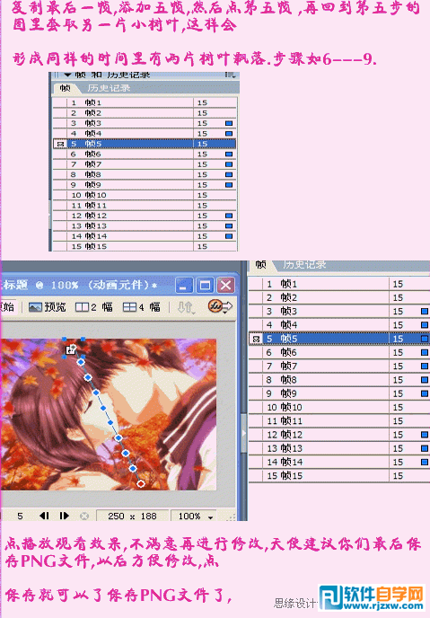Go to the previous frame
The height and width of the screenshot is (618, 430).
tap(45, 516)
